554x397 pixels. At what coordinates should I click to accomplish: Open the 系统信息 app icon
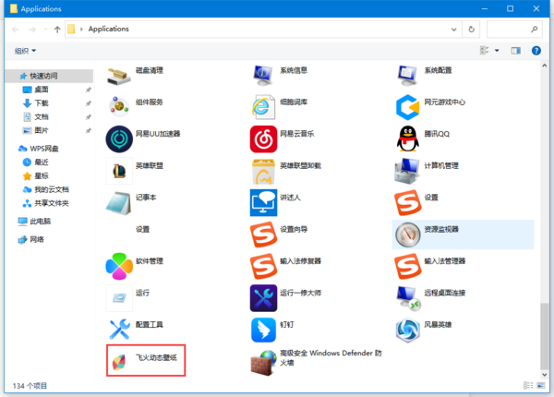coord(263,76)
